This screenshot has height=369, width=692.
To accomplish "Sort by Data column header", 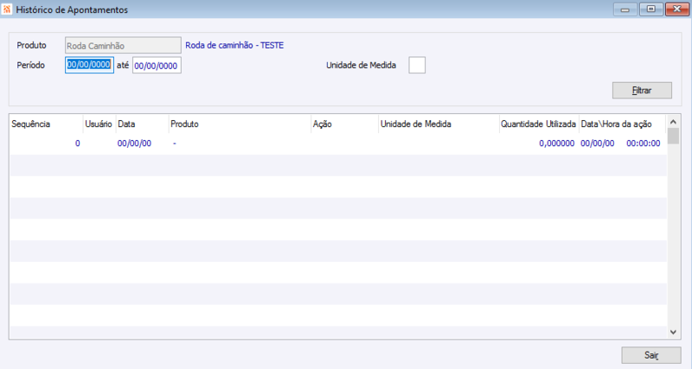I will pos(142,124).
